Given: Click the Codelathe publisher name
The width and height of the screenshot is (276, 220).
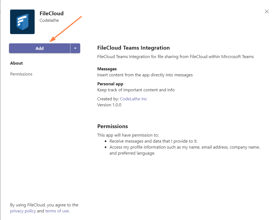Looking at the screenshot, I should [x=49, y=20].
